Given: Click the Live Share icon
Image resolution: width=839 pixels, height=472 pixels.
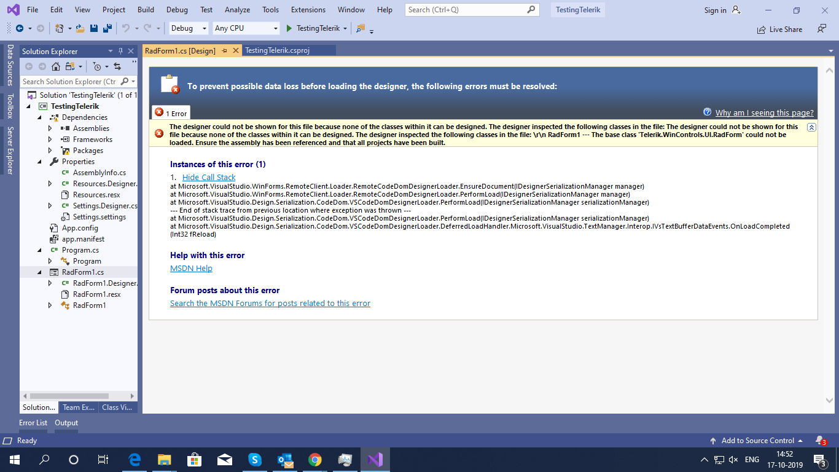Looking at the screenshot, I should pos(762,29).
